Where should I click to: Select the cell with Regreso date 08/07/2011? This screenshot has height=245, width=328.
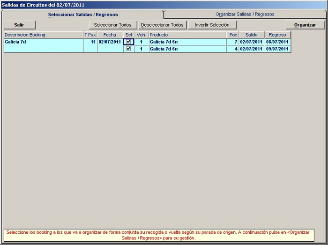(x=277, y=42)
